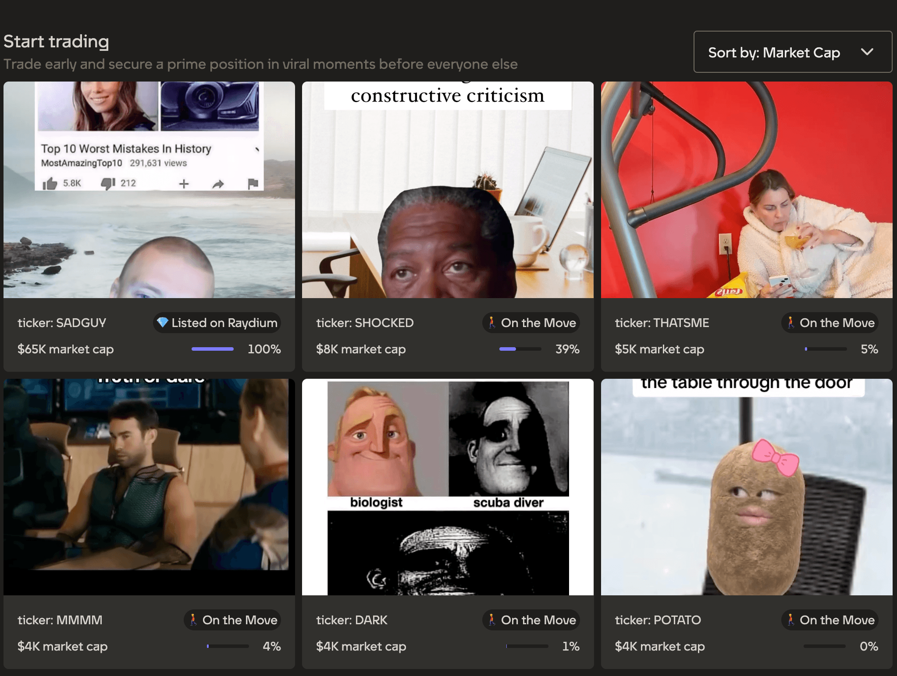This screenshot has height=676, width=897.
Task: Click the 5% value on THATSME card
Action: (x=869, y=349)
